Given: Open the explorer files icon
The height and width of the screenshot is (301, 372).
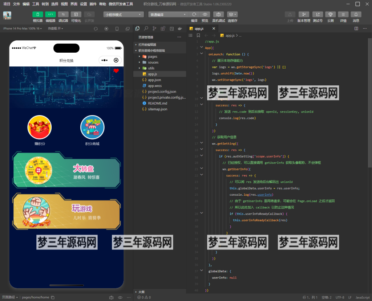Looking at the screenshot, I should (137, 28).
